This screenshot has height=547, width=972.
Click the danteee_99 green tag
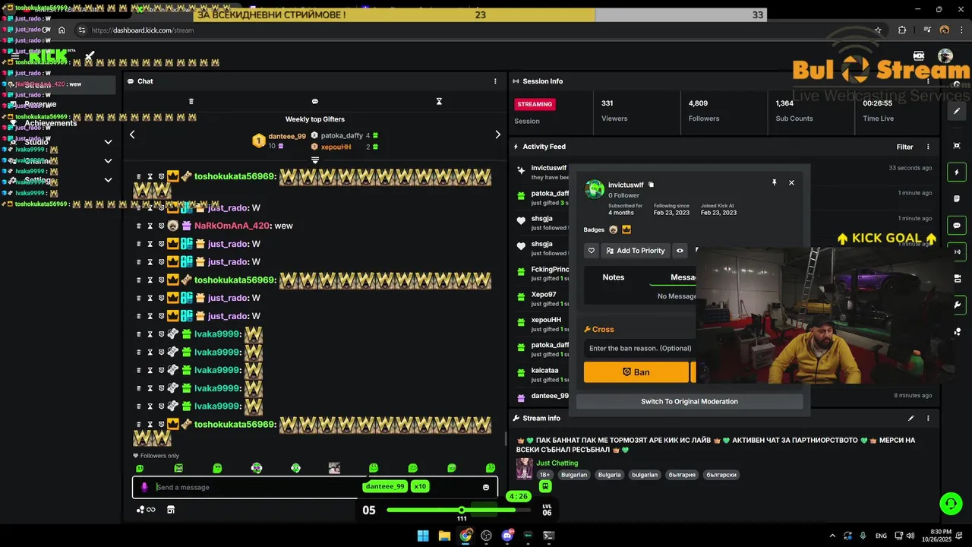pos(385,486)
